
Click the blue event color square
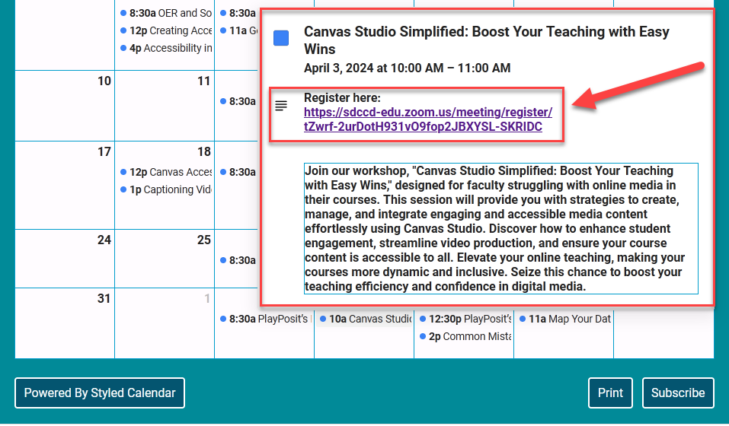point(281,38)
